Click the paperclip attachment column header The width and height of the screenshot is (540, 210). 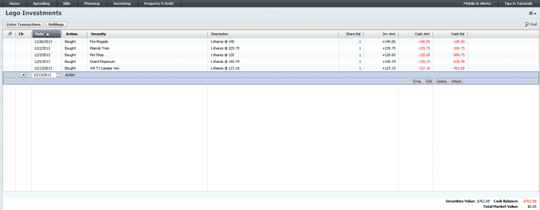click(9, 34)
